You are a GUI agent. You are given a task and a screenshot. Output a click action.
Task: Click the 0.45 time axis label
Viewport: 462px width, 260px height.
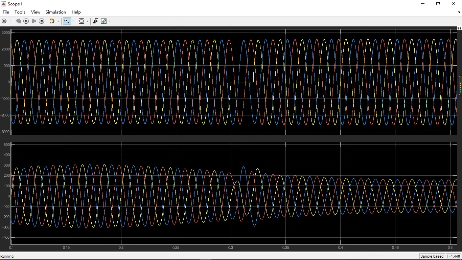point(395,247)
